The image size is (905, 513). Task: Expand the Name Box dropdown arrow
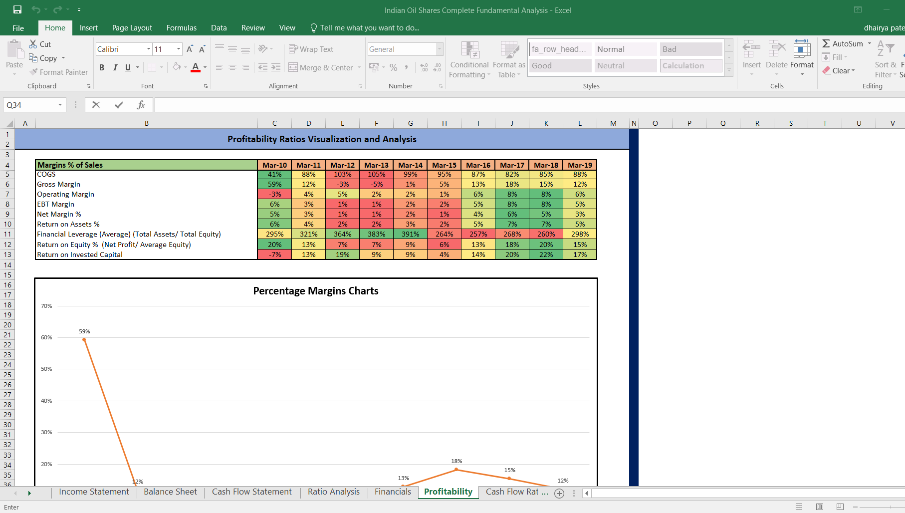tap(60, 105)
